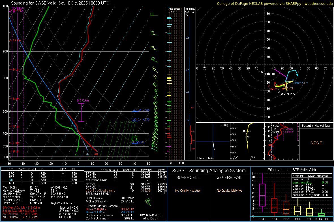Click the LFC column header
334x222 pixels.
[x=63, y=169]
